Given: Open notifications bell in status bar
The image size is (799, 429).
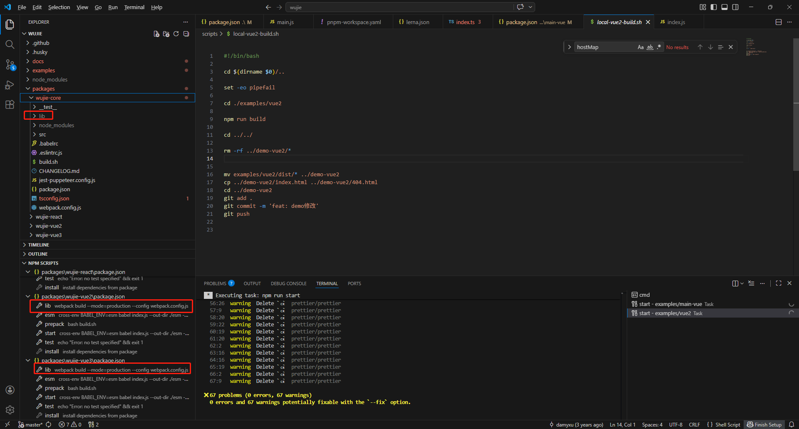Looking at the screenshot, I should coord(792,424).
